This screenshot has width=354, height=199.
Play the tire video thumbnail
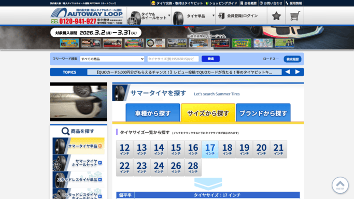click(x=79, y=102)
